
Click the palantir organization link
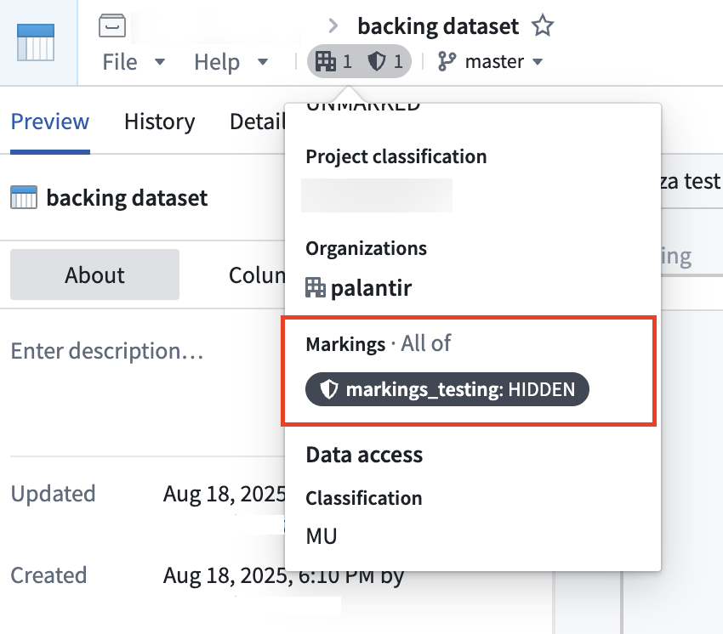pos(371,288)
